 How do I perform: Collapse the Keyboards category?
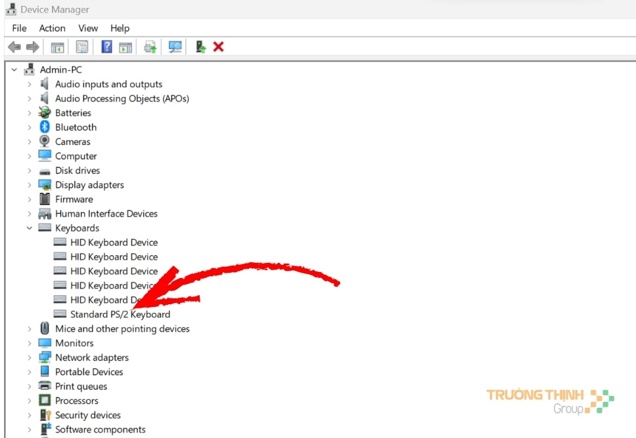(x=29, y=228)
